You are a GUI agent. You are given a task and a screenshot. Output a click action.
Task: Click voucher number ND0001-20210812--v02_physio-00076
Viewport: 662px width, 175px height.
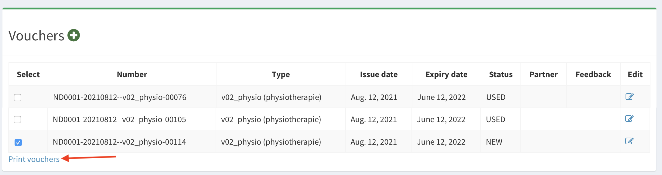[120, 97]
